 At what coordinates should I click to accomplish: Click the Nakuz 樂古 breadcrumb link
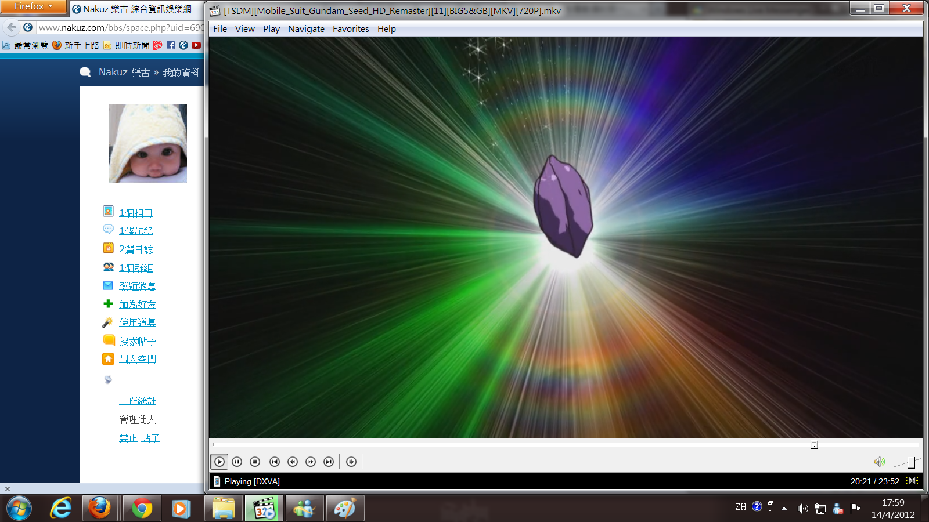point(124,72)
